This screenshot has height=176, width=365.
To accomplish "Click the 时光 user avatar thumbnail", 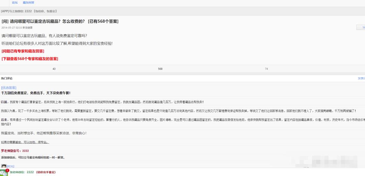I will tap(3, 166).
